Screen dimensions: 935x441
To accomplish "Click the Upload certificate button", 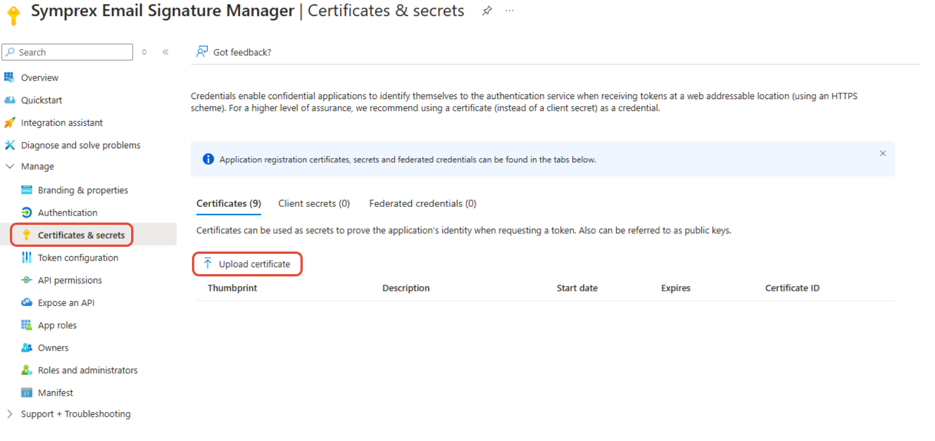I will click(x=247, y=264).
